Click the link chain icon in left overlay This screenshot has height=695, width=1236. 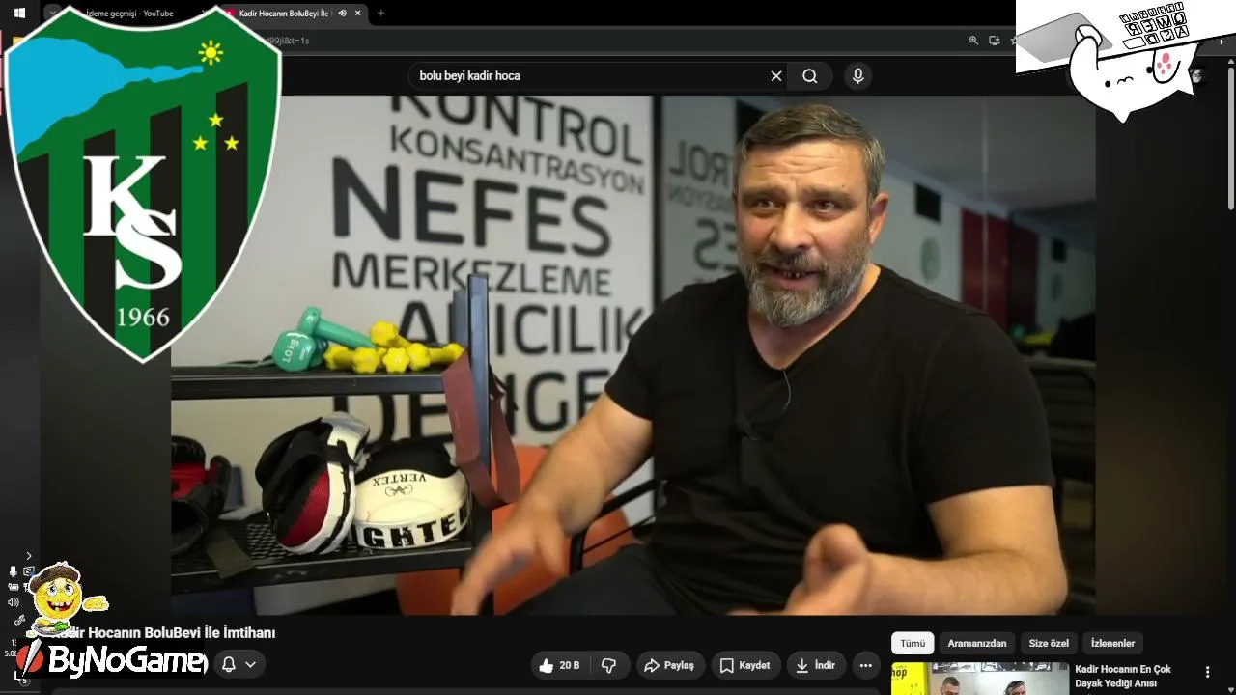[20, 620]
